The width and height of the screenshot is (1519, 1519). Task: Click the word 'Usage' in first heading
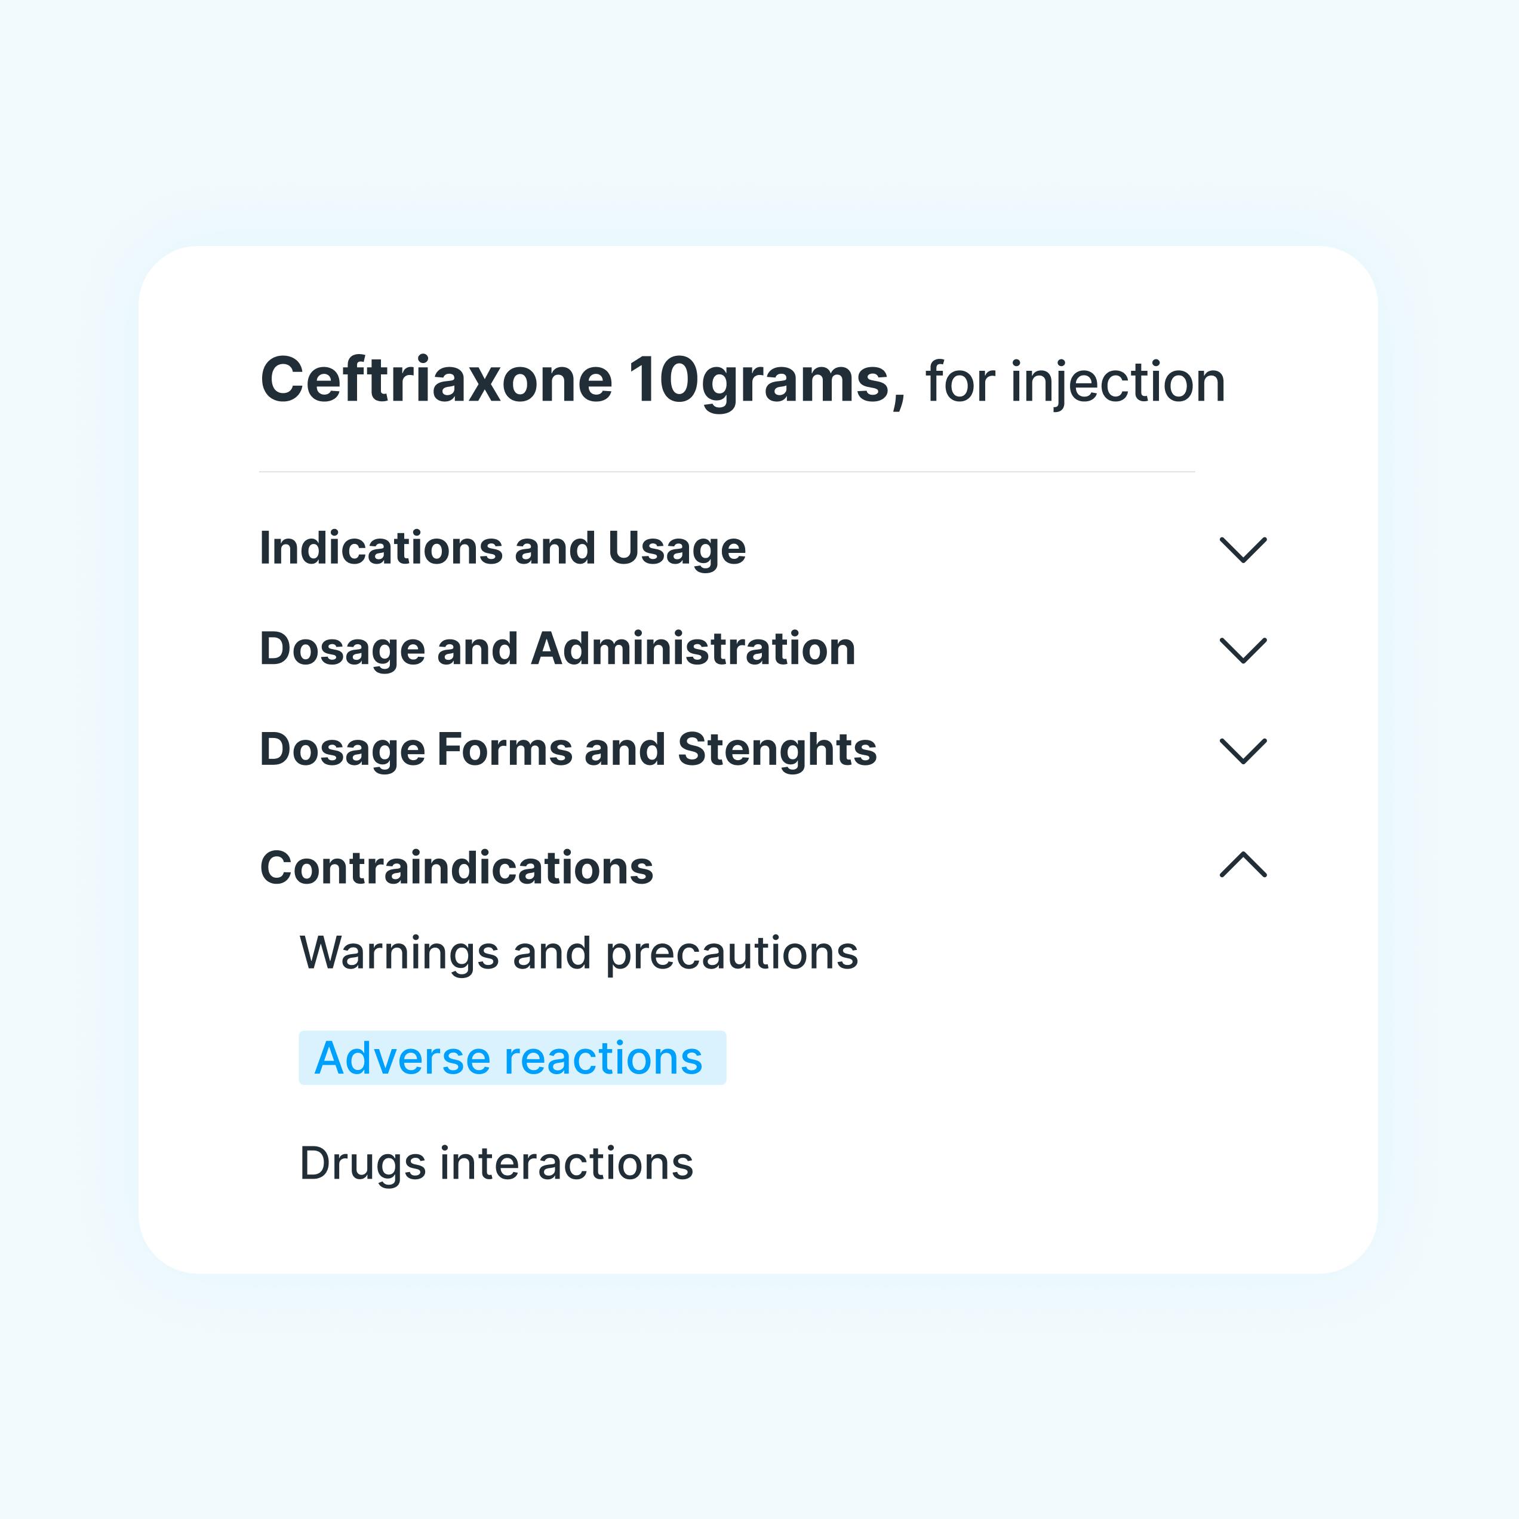[x=677, y=548]
